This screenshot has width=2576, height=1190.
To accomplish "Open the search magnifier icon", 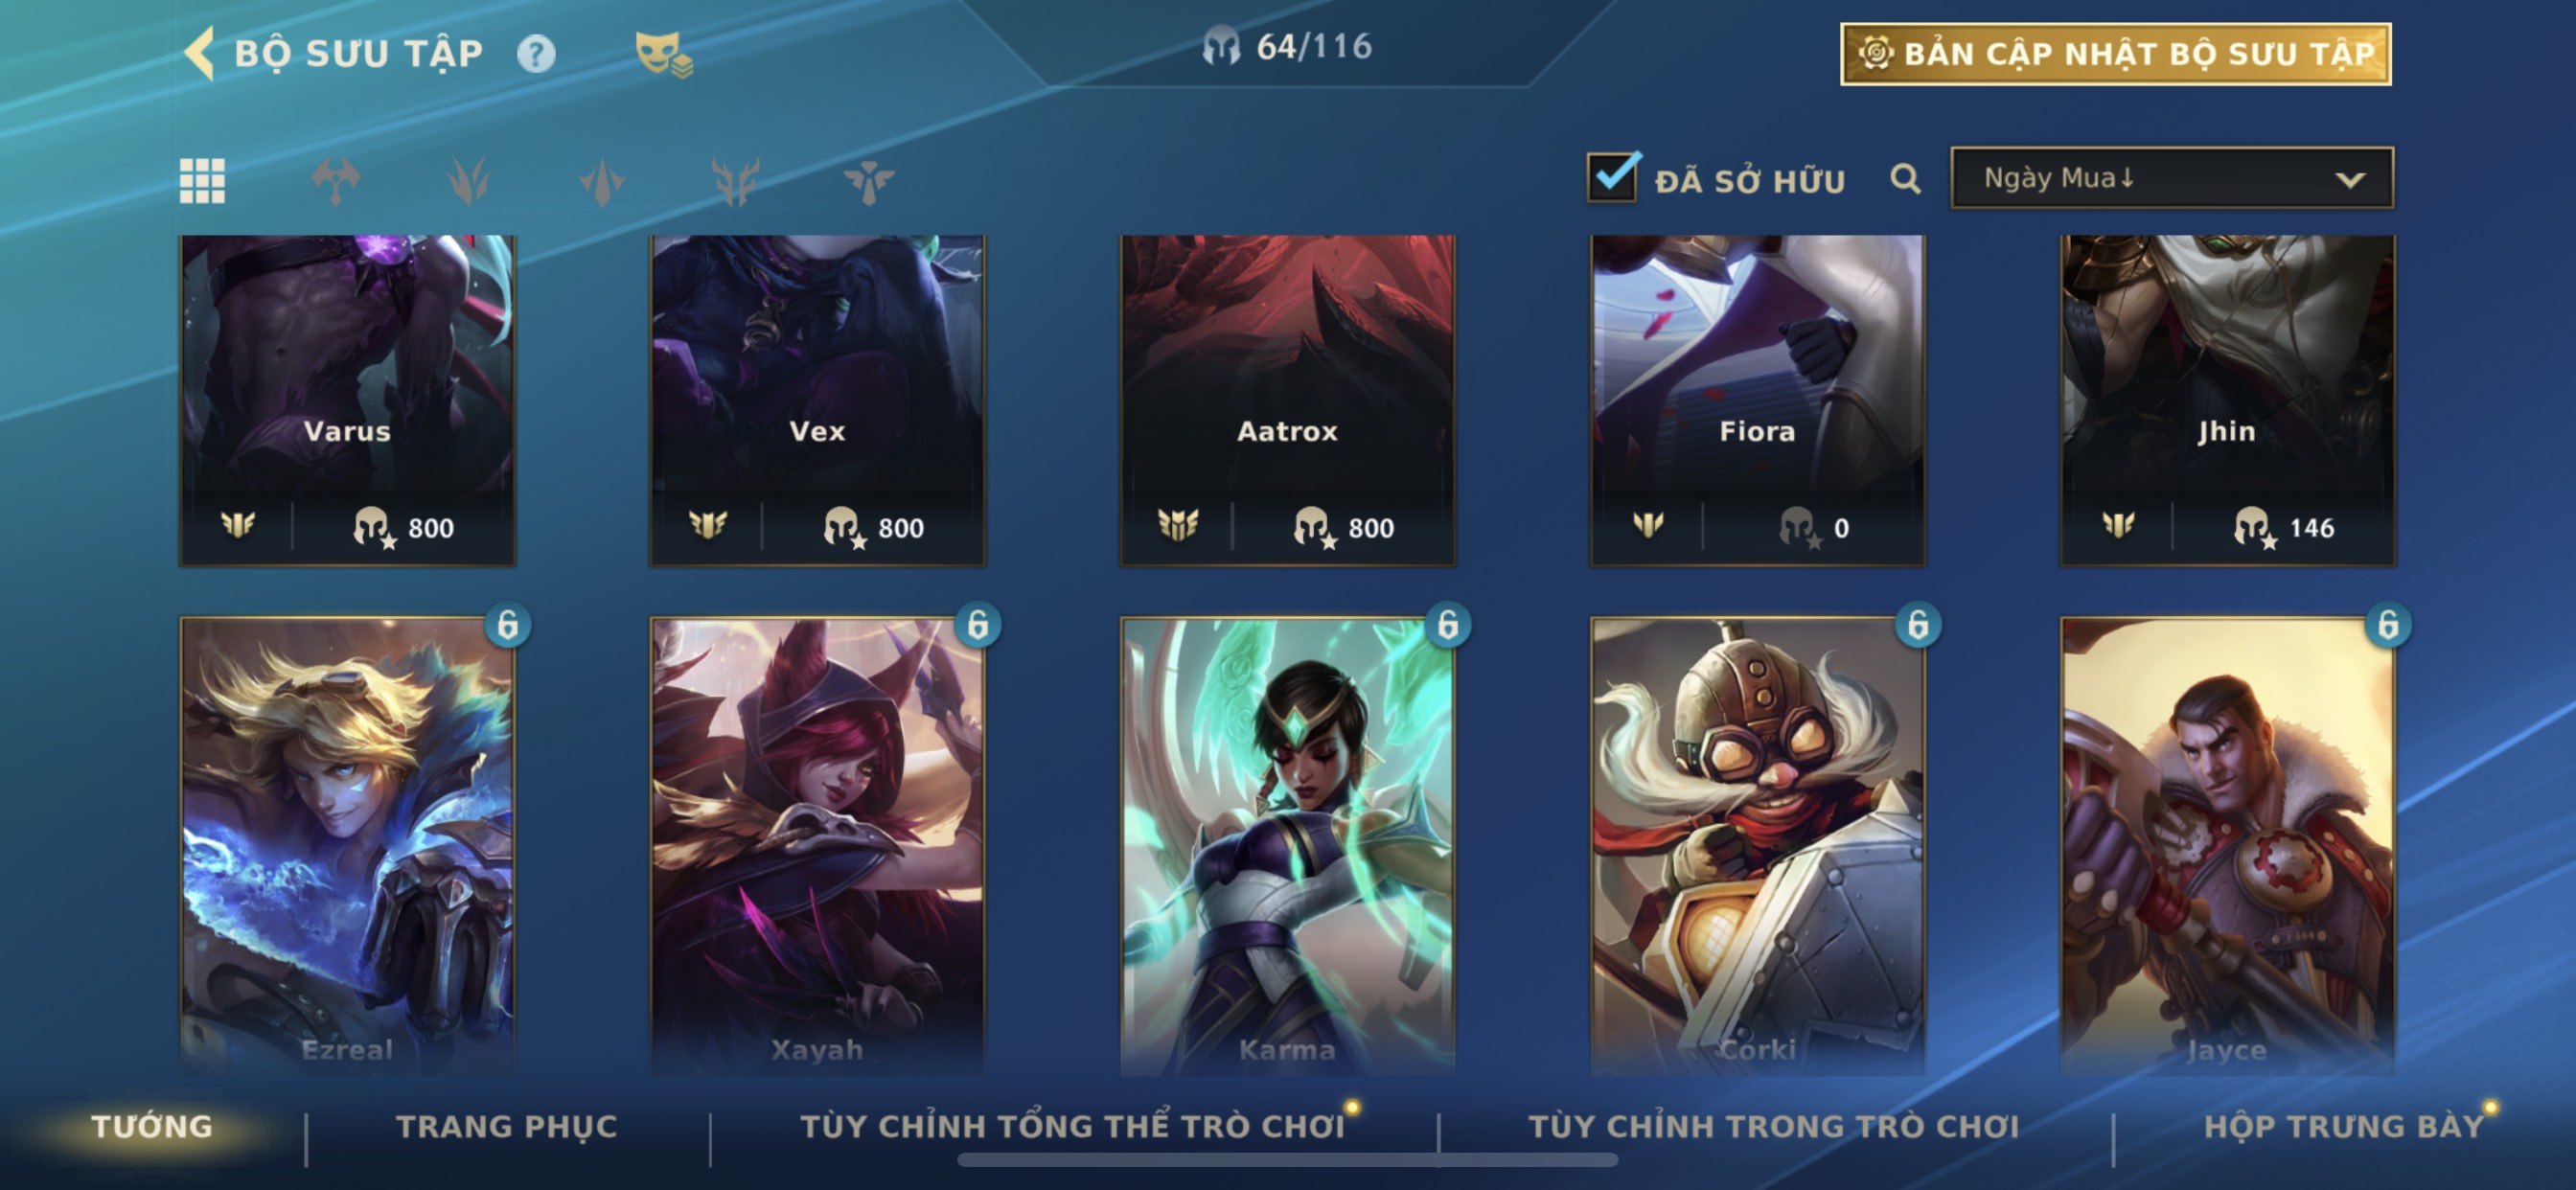I will pyautogui.click(x=1905, y=179).
